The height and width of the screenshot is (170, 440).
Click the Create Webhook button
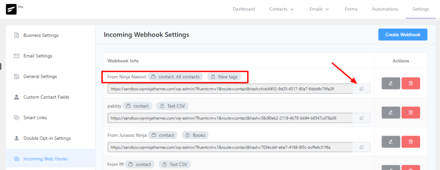tap(403, 34)
